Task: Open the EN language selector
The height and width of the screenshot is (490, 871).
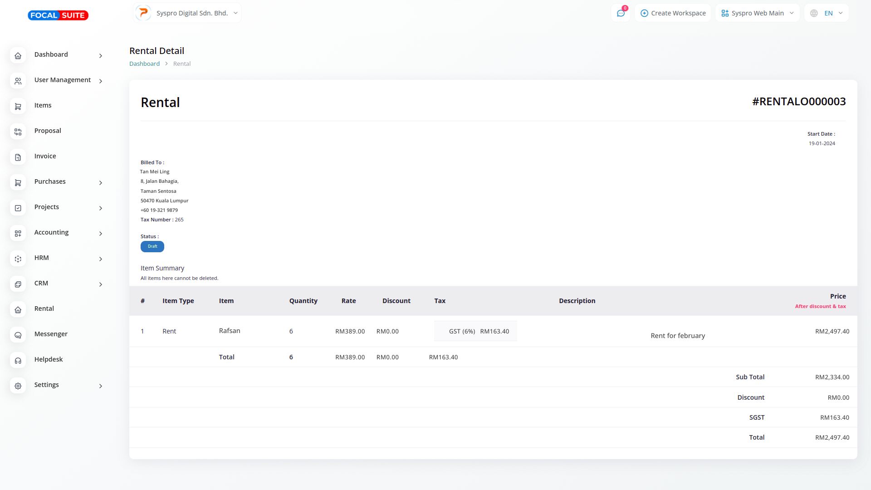Action: (x=826, y=13)
